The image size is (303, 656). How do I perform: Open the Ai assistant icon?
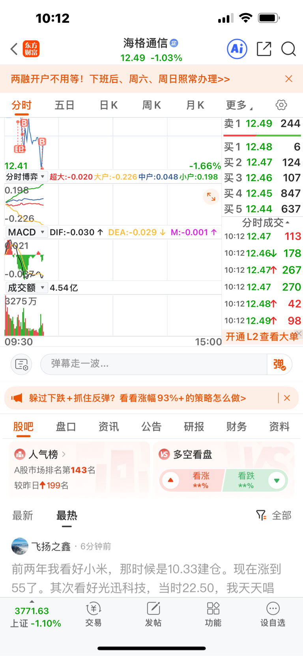point(237,49)
